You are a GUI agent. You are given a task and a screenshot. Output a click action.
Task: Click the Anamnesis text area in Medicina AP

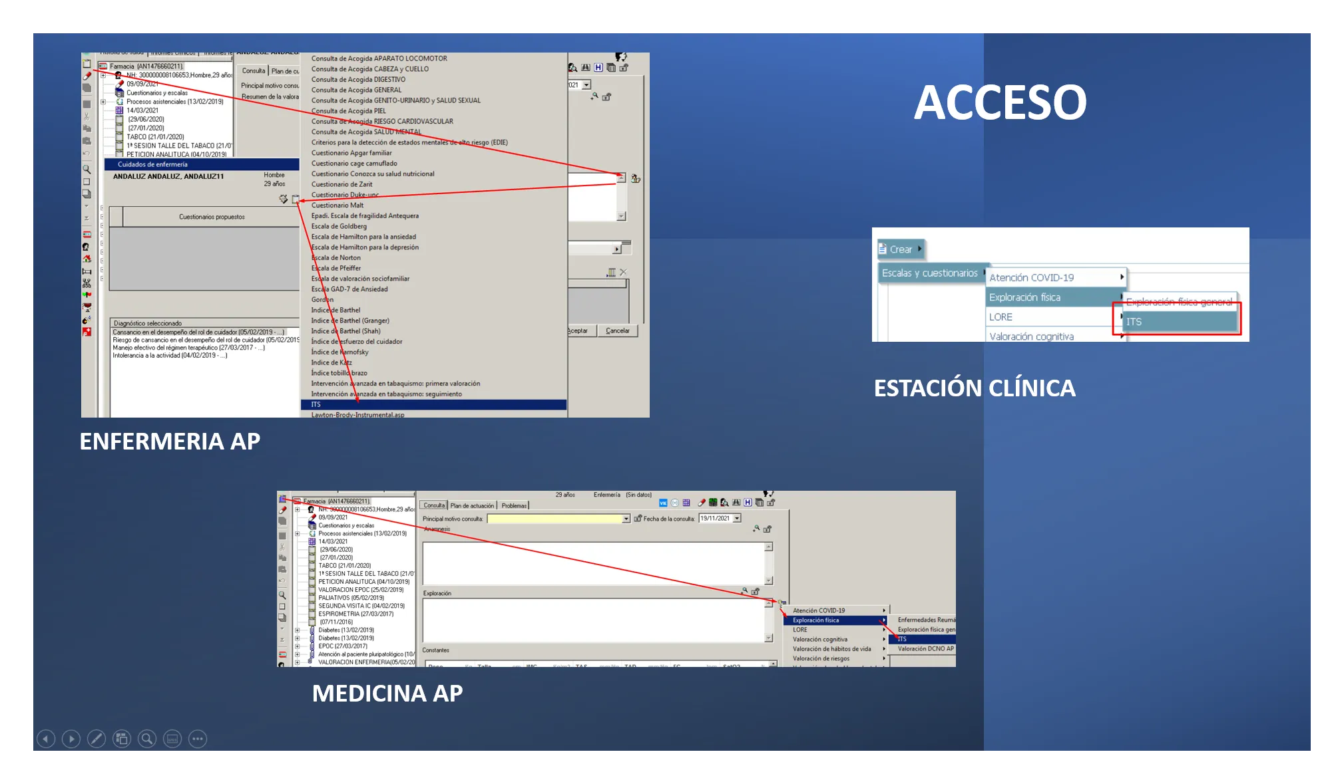point(593,563)
